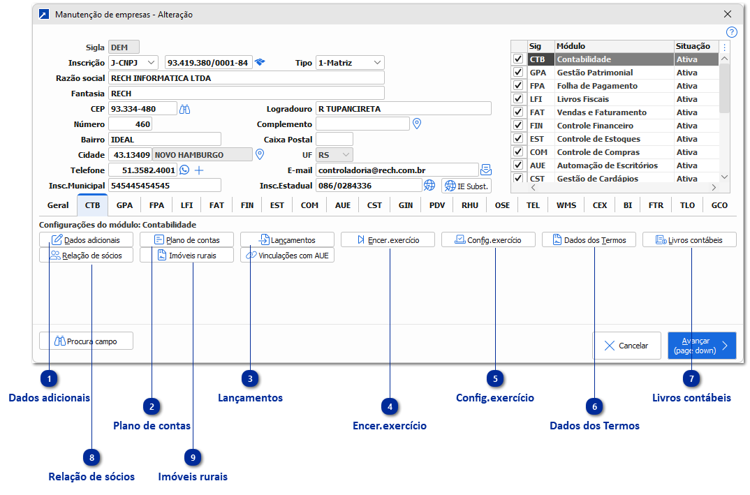Image resolution: width=750 pixels, height=495 pixels.
Task: Switch to the GPA tab
Action: 124,205
